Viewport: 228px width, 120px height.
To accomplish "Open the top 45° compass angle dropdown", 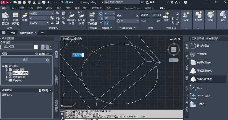I will coord(110,13).
